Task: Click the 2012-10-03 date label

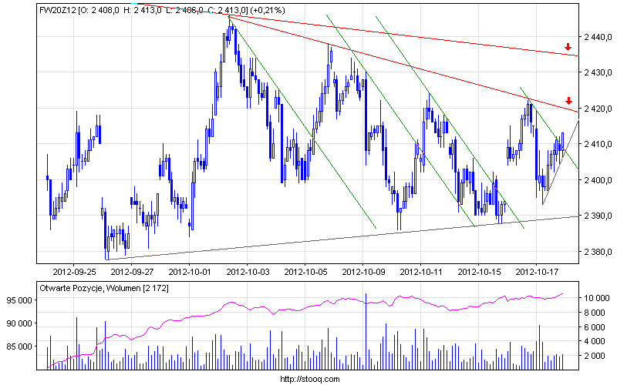Action: click(248, 272)
